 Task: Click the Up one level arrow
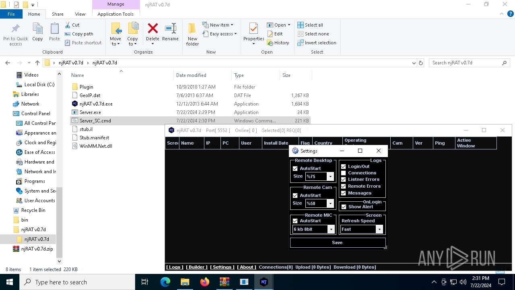(x=37, y=63)
